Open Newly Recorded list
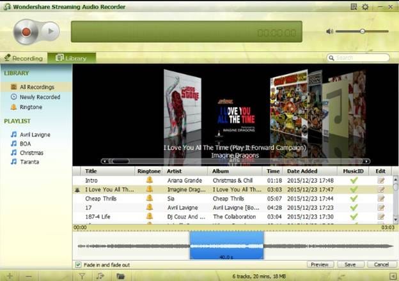Screen dimensions: 399x281 tap(36, 97)
